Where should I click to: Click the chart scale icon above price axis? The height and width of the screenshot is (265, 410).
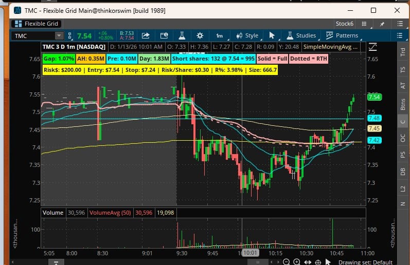372,47
